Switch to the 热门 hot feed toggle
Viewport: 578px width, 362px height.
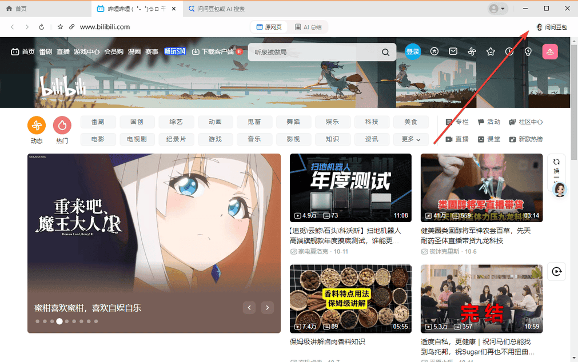[62, 125]
